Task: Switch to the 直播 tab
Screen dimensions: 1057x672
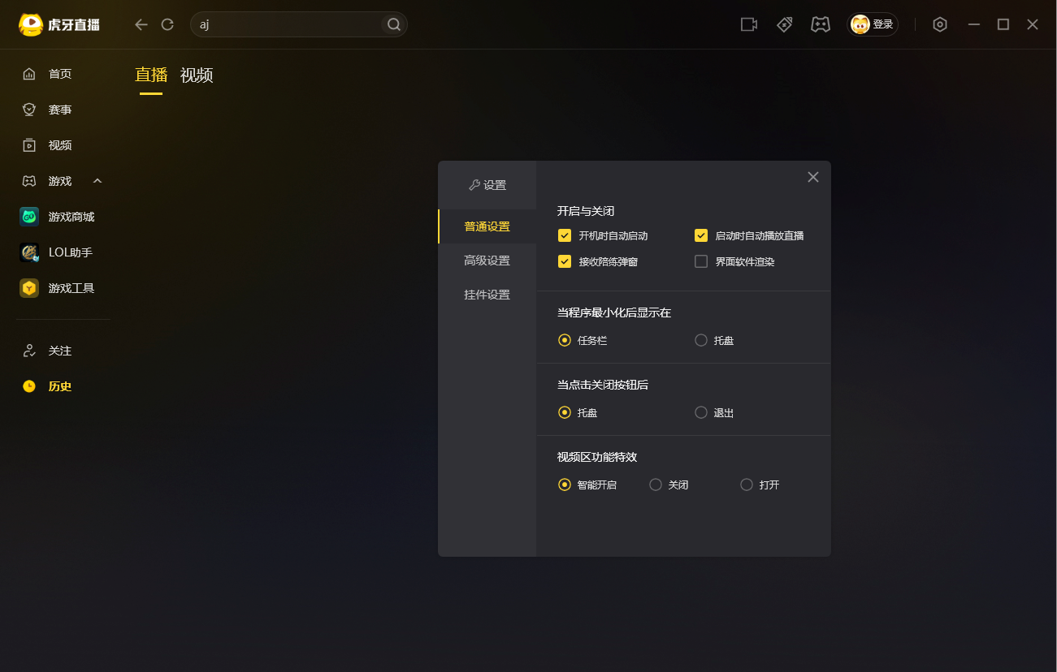Action: [x=151, y=75]
